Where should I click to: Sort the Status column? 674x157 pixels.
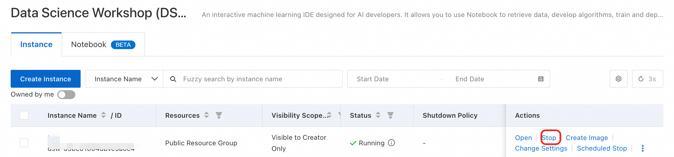(378, 115)
